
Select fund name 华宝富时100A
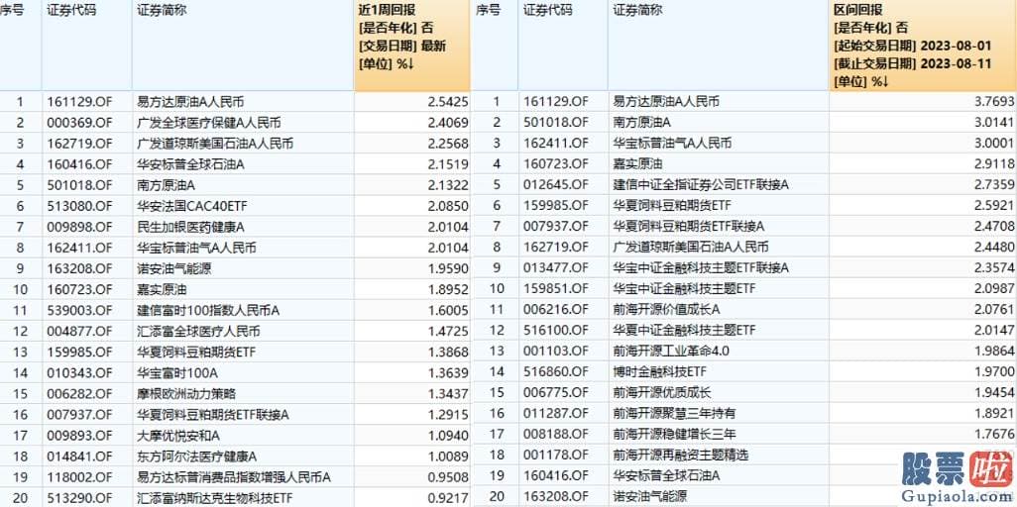point(175,372)
